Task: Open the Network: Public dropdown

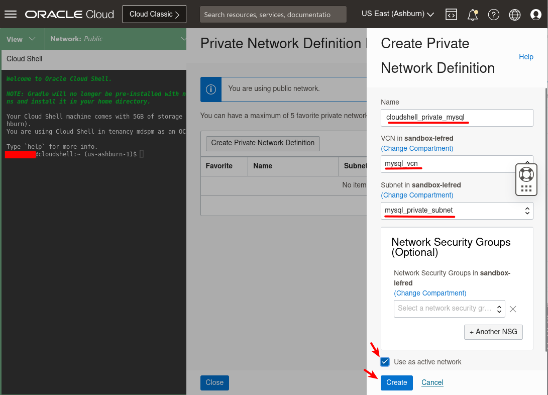Action: (116, 38)
